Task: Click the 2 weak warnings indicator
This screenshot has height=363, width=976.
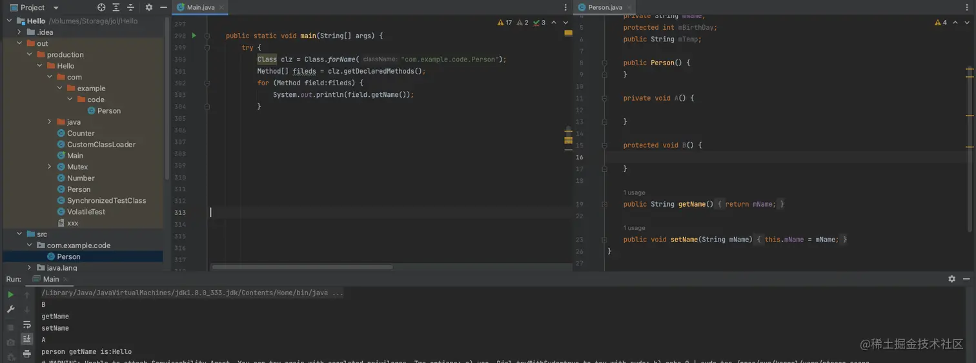Action: click(x=522, y=23)
